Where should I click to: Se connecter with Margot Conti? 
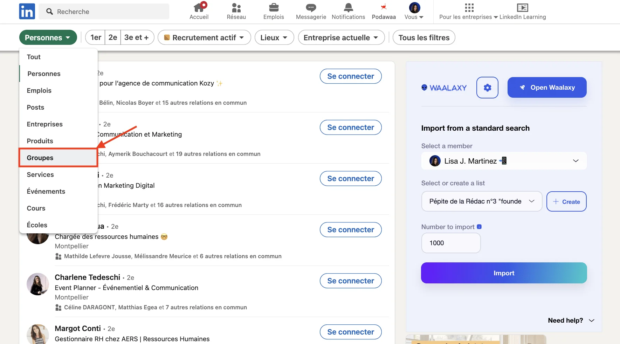tap(351, 332)
